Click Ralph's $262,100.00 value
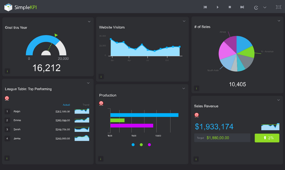 (x=63, y=112)
